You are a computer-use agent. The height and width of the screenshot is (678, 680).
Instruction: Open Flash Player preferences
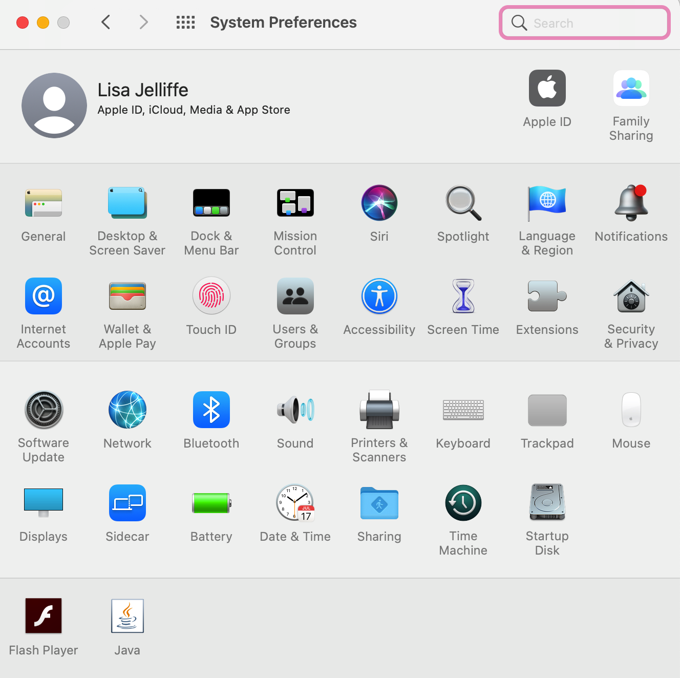pyautogui.click(x=44, y=616)
